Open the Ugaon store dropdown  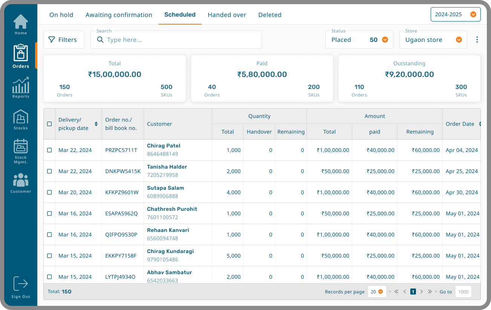point(433,40)
